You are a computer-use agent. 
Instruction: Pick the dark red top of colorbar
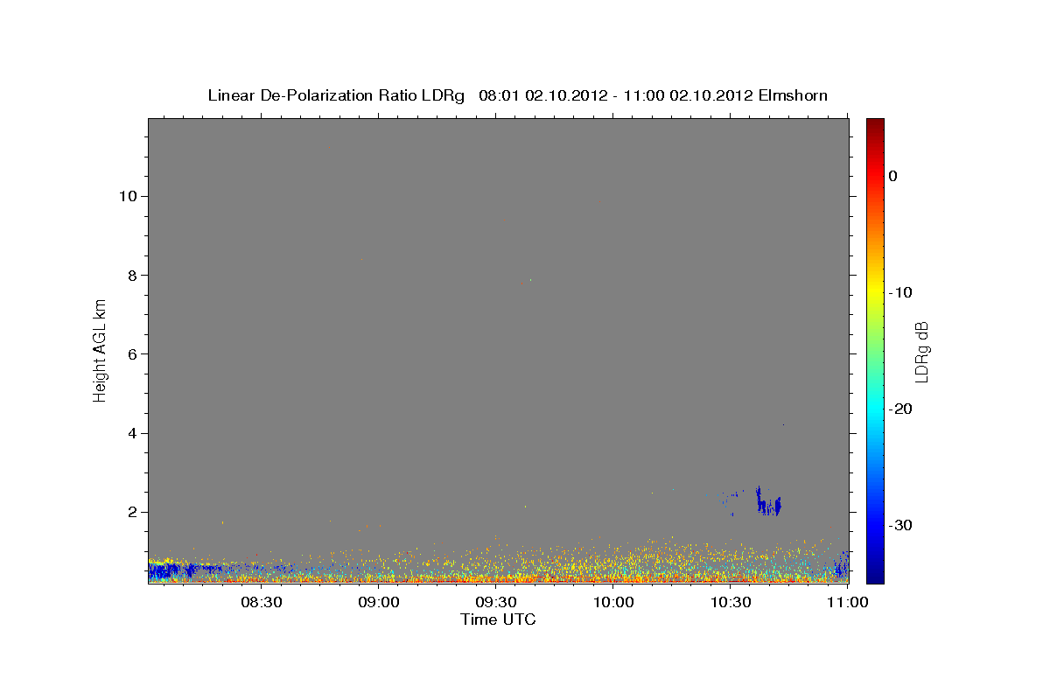coord(875,124)
